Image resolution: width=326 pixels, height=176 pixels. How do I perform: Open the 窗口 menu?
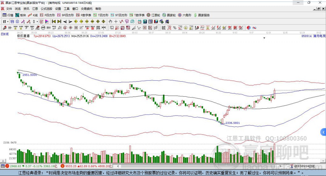pos(75,9)
